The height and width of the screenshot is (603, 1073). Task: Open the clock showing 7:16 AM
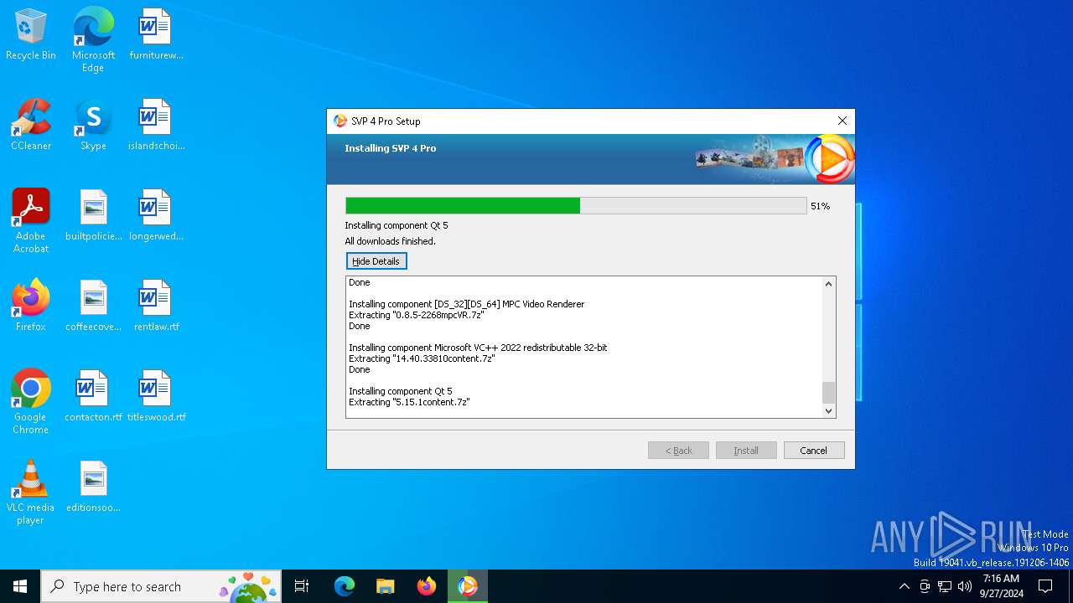[x=1002, y=586]
